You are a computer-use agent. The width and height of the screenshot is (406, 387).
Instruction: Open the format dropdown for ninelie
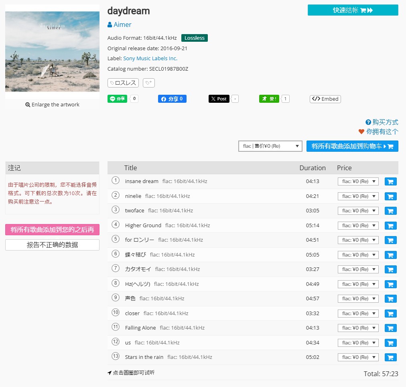(x=358, y=196)
